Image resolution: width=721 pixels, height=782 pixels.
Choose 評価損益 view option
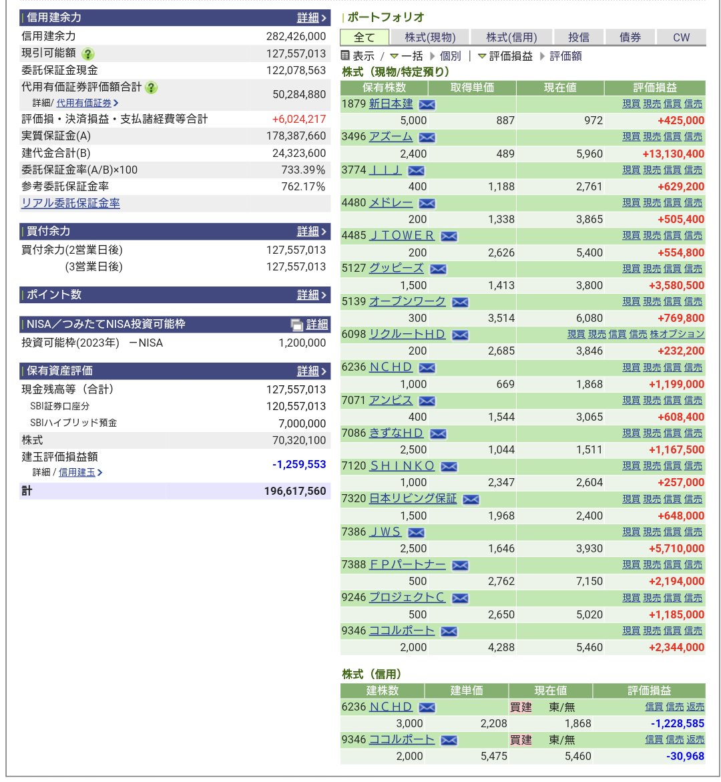coord(511,56)
